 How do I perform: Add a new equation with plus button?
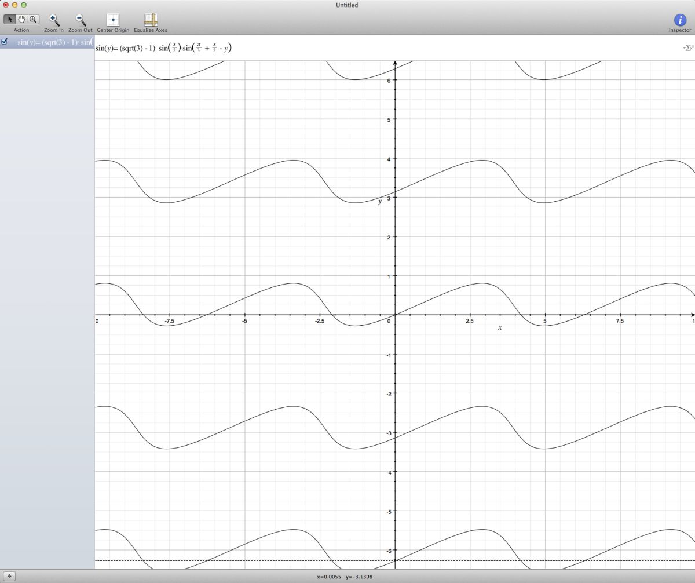tap(9, 577)
